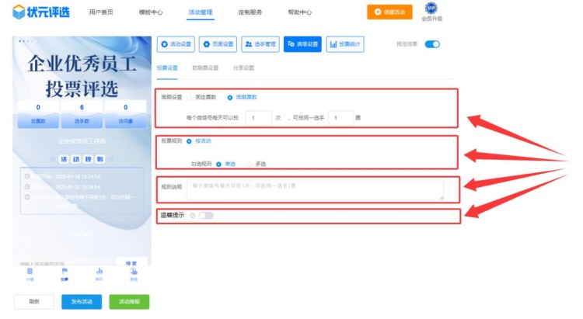This screenshot has height=319, width=583.
Task: Switch to the 防刷票设置 tab
Action: click(x=206, y=68)
